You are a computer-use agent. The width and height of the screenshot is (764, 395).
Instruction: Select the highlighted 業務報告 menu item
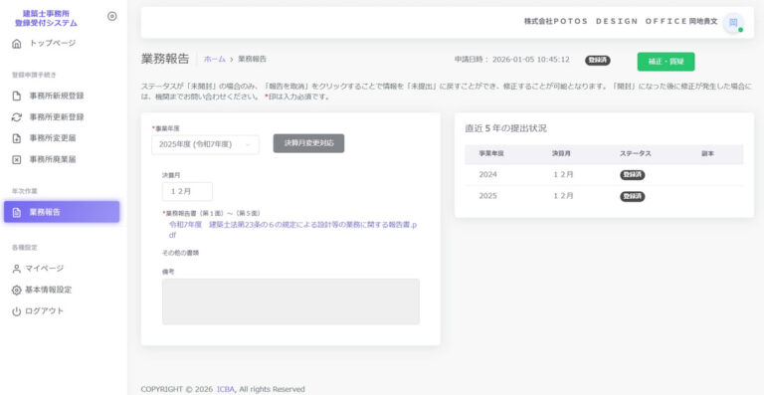62,212
